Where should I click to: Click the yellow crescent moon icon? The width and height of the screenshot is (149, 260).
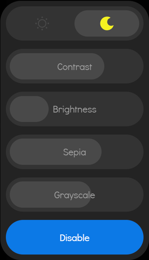click(107, 23)
